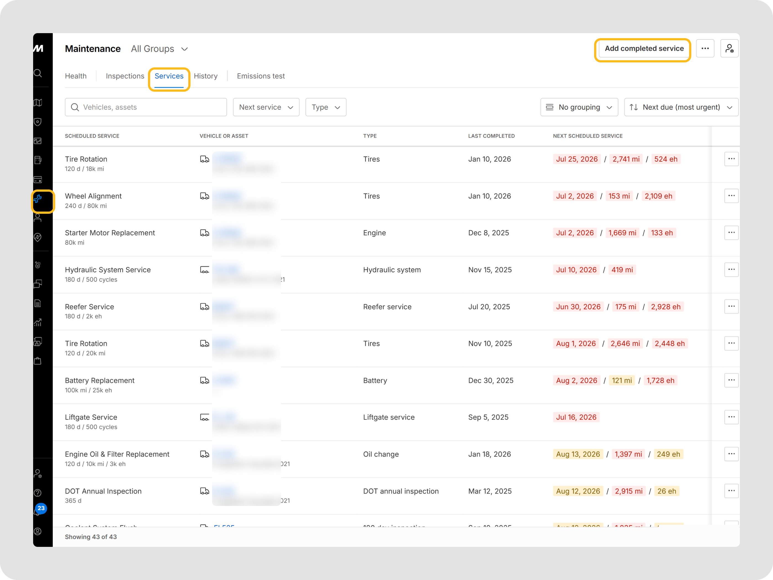Open the reports chart icon in sidebar
Image resolution: width=773 pixels, height=580 pixels.
pos(38,322)
